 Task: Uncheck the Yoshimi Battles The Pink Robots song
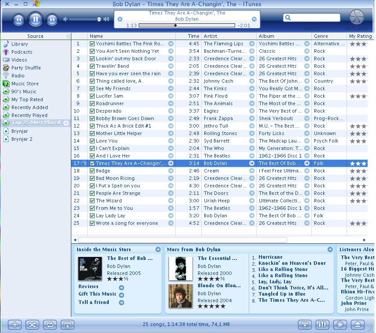click(x=92, y=44)
